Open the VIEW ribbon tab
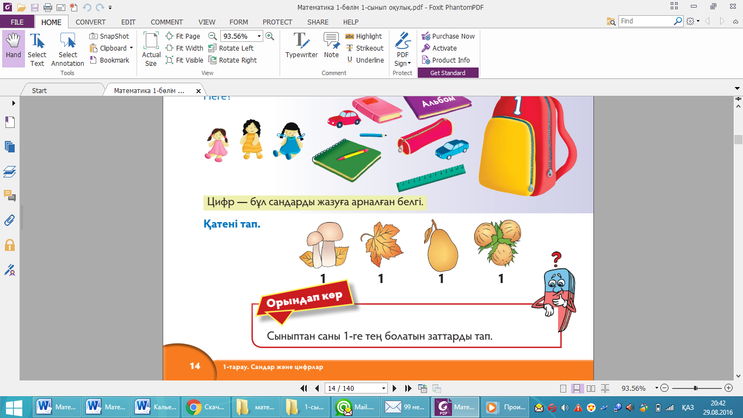The height and width of the screenshot is (418, 743). [x=207, y=22]
